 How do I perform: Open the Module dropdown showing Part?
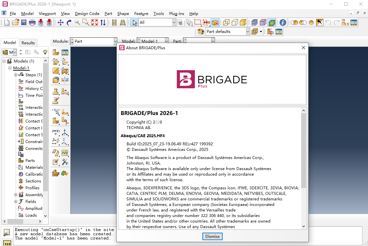(x=115, y=41)
